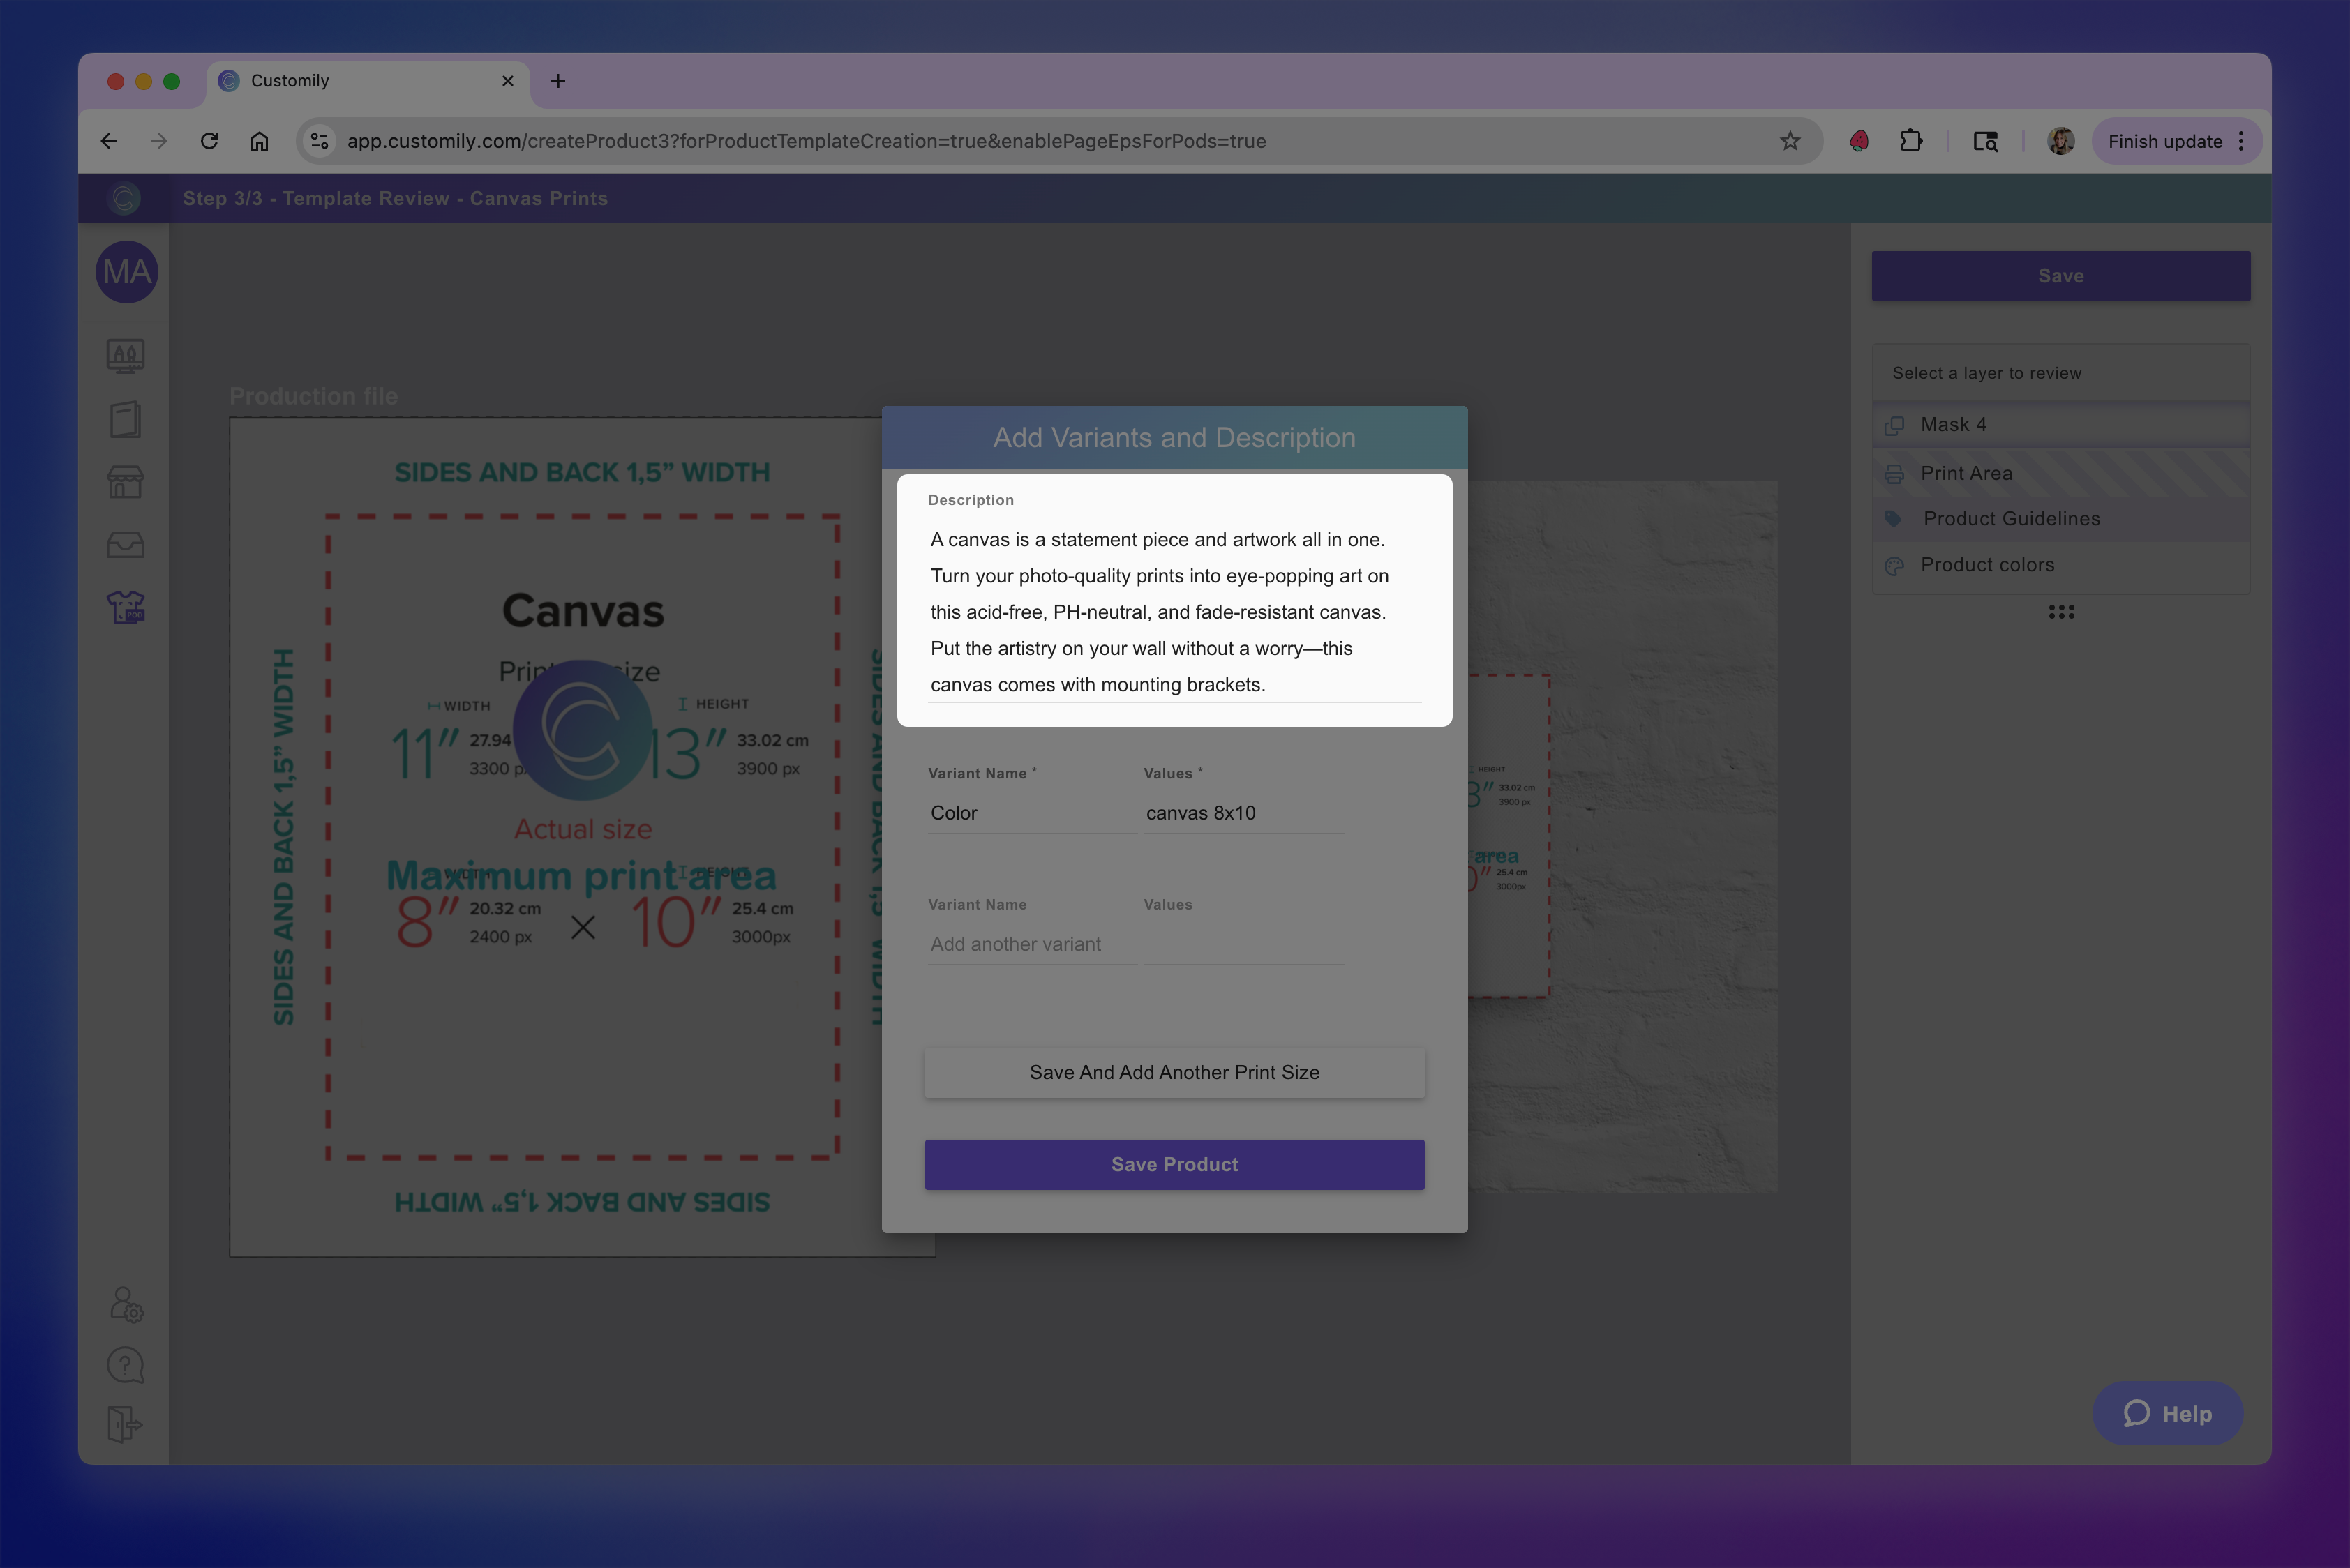The height and width of the screenshot is (1568, 2350).
Task: Open the Product colors palette layer
Action: click(x=2060, y=565)
